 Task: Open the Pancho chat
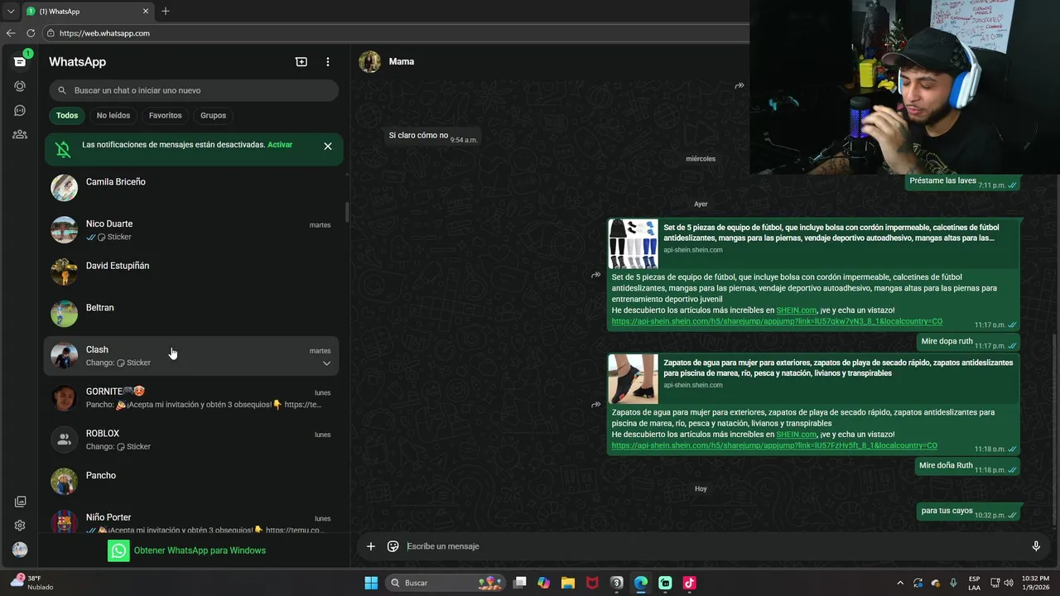191,483
